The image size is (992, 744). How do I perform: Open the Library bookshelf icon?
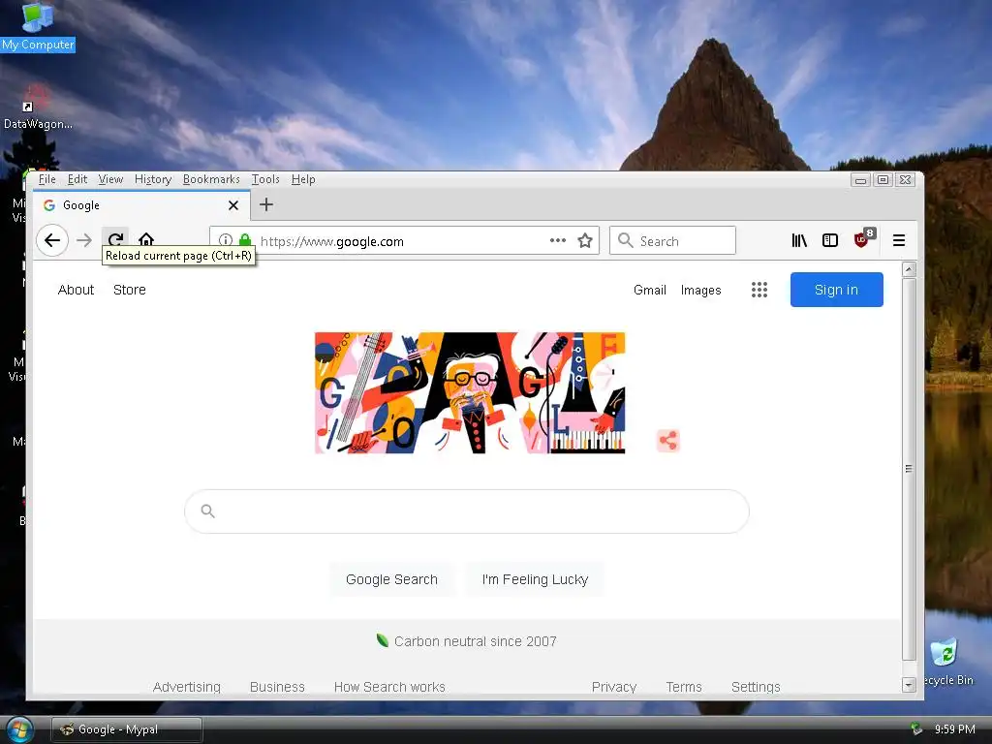click(x=799, y=240)
